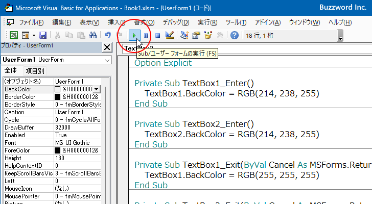
Task: Switch to Excel view icon
Action: tap(13, 36)
